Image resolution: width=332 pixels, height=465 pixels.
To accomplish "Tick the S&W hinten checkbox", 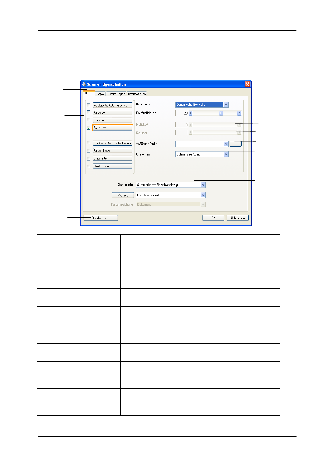I will (x=89, y=166).
